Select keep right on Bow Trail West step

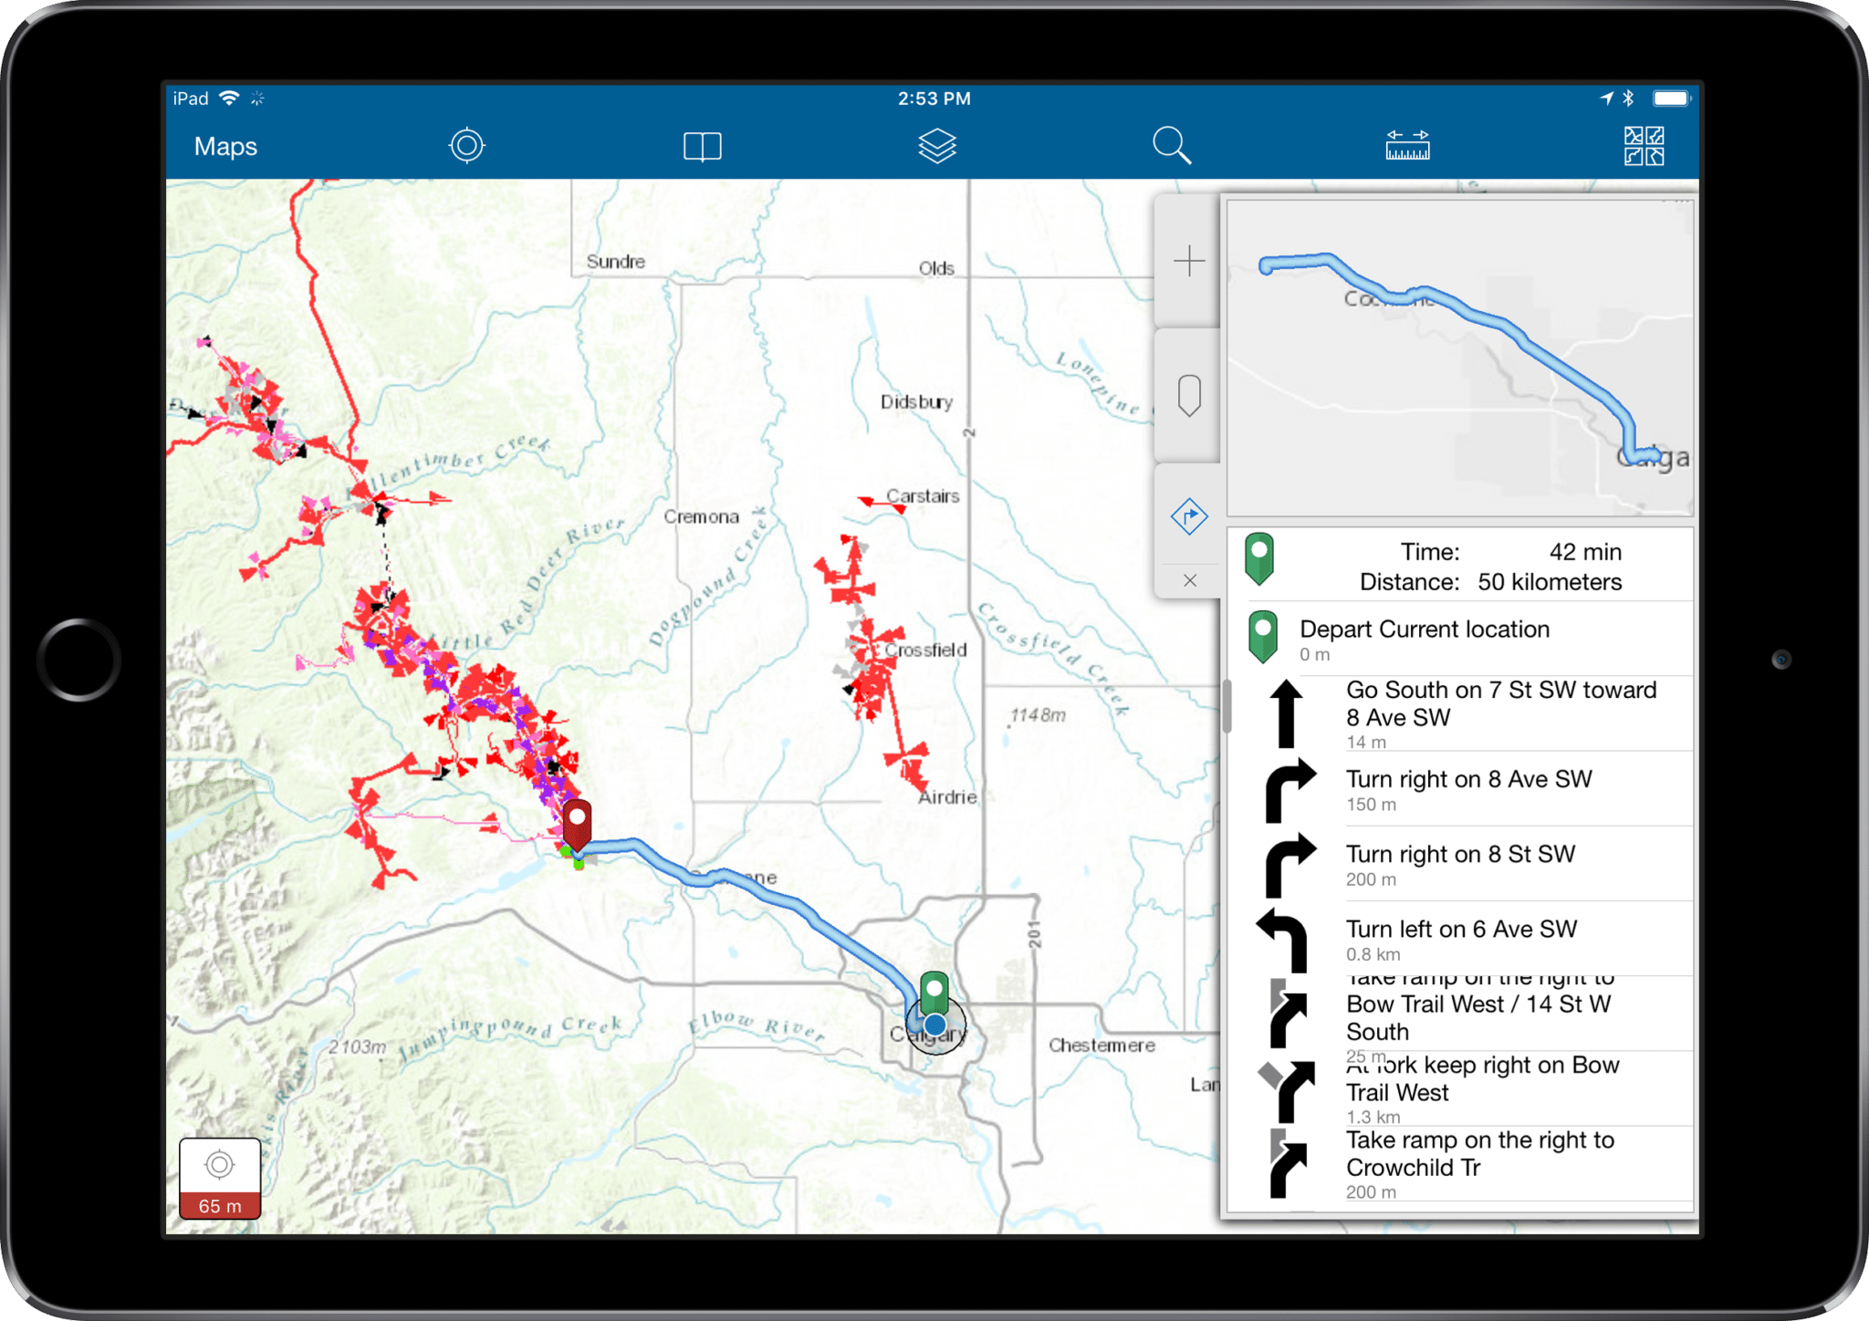(x=1460, y=1089)
